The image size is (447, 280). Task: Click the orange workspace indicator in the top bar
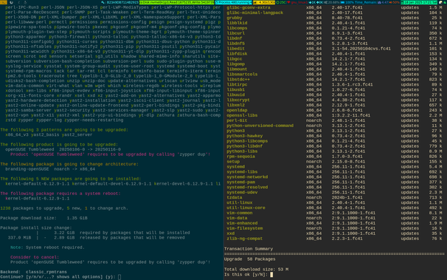click(x=4, y=2)
